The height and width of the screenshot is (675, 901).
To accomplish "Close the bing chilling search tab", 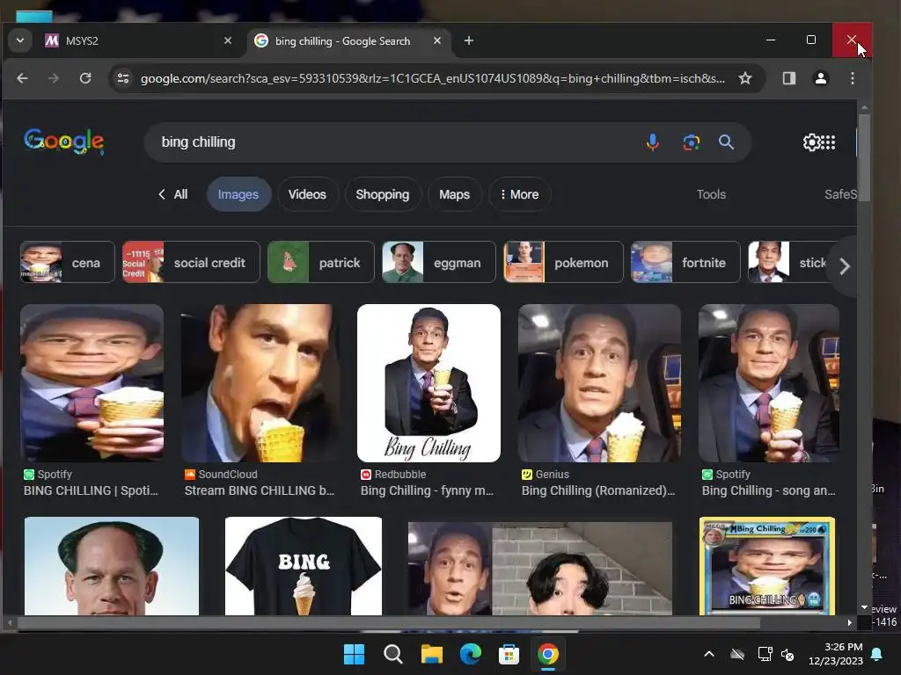I will (436, 40).
